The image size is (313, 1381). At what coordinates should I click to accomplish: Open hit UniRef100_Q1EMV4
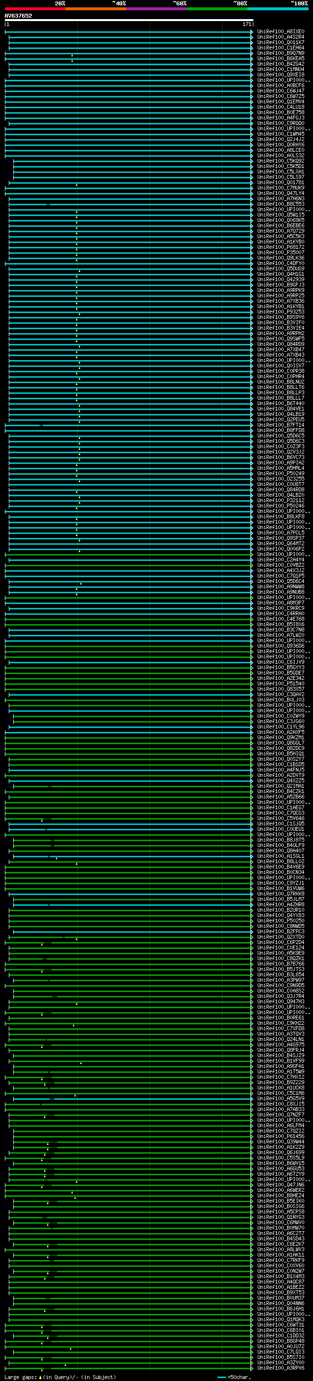pyautogui.click(x=280, y=101)
